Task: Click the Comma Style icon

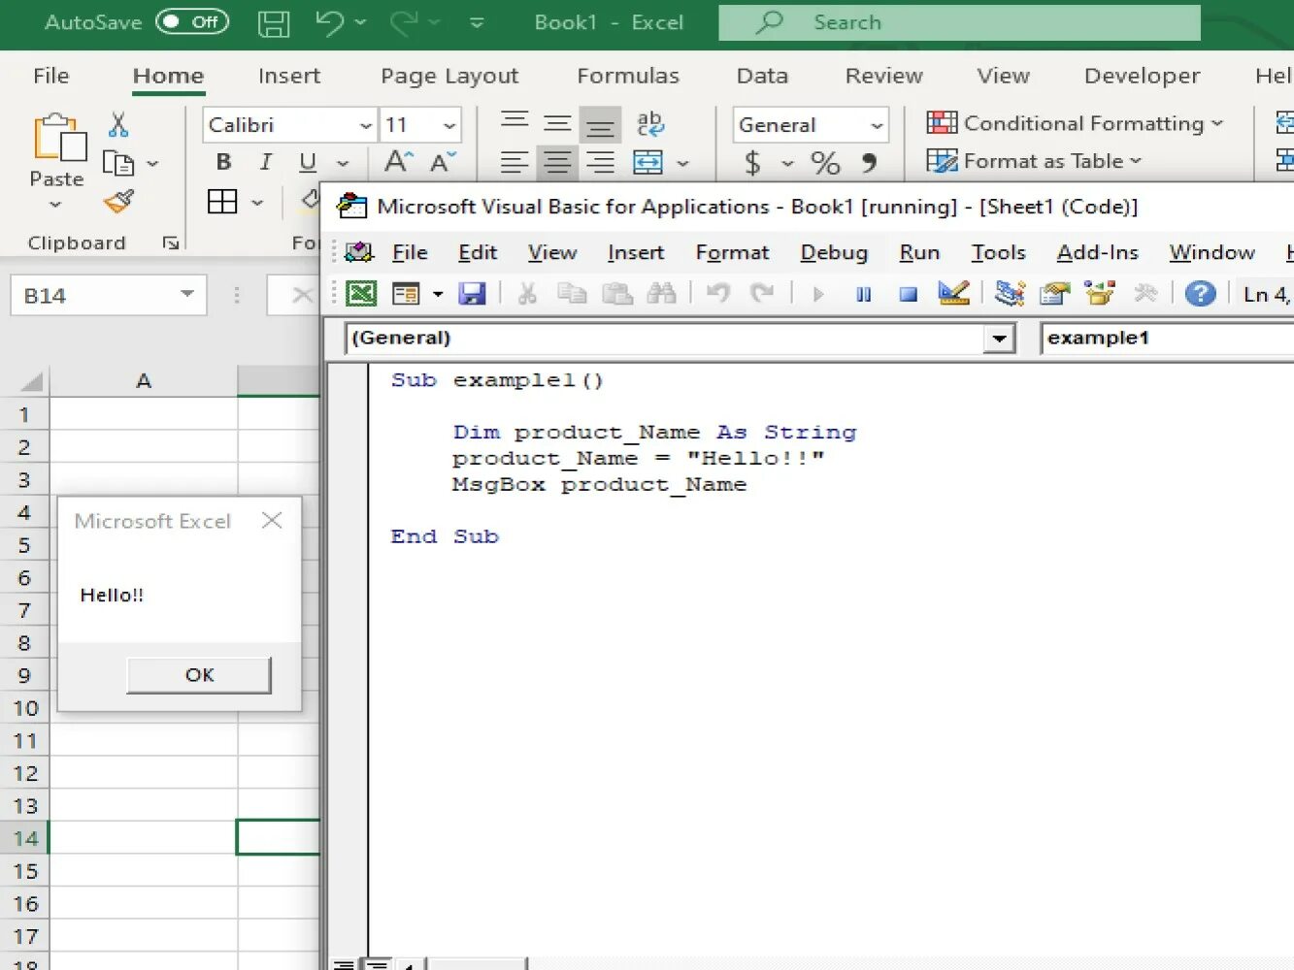Action: pos(869,162)
